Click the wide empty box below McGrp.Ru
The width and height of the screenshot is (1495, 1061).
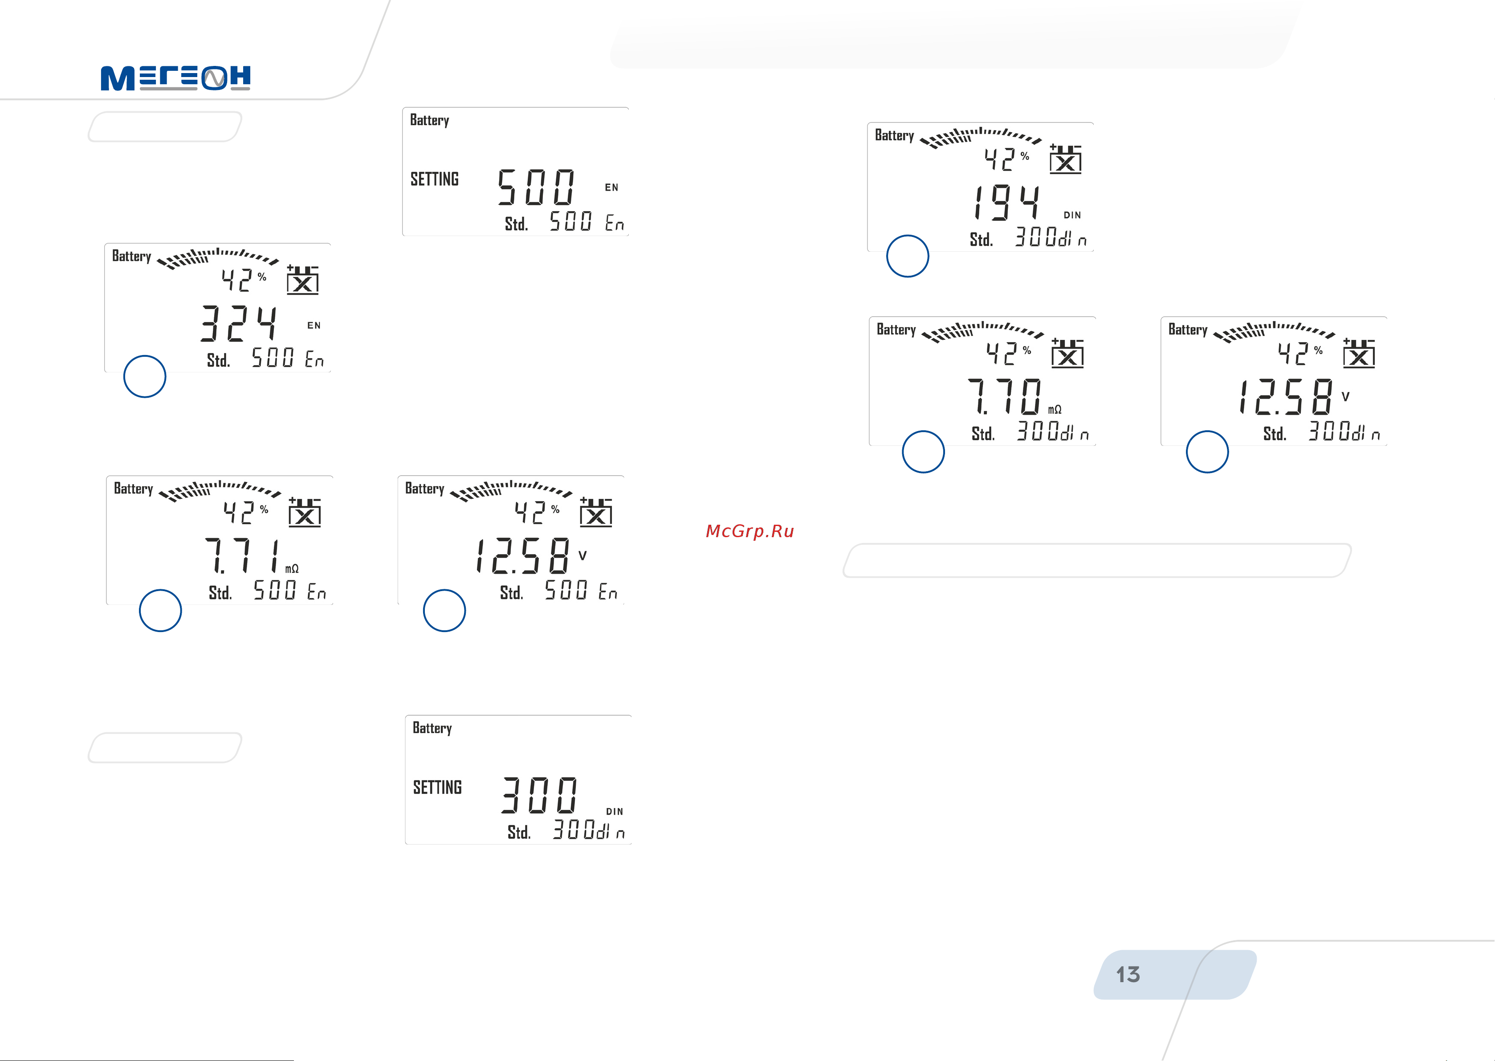click(1096, 560)
